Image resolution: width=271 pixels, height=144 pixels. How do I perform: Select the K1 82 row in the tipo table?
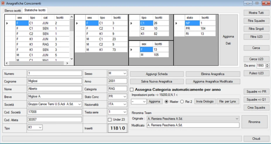[149, 34]
